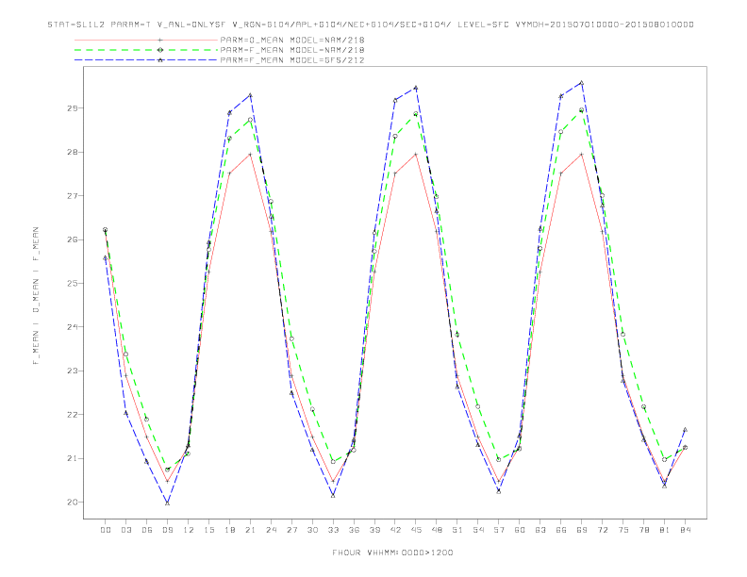
Task: Click x-axis tick label 81
Action: pyautogui.click(x=665, y=530)
